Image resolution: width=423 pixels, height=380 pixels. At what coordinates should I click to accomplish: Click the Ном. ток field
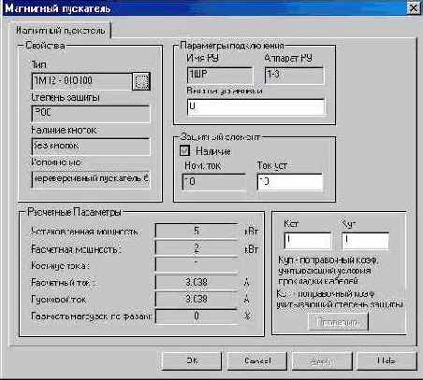click(214, 182)
